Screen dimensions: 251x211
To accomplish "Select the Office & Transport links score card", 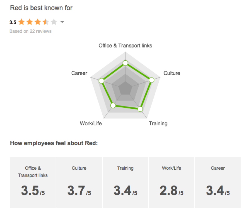I will pyautogui.click(x=33, y=182).
